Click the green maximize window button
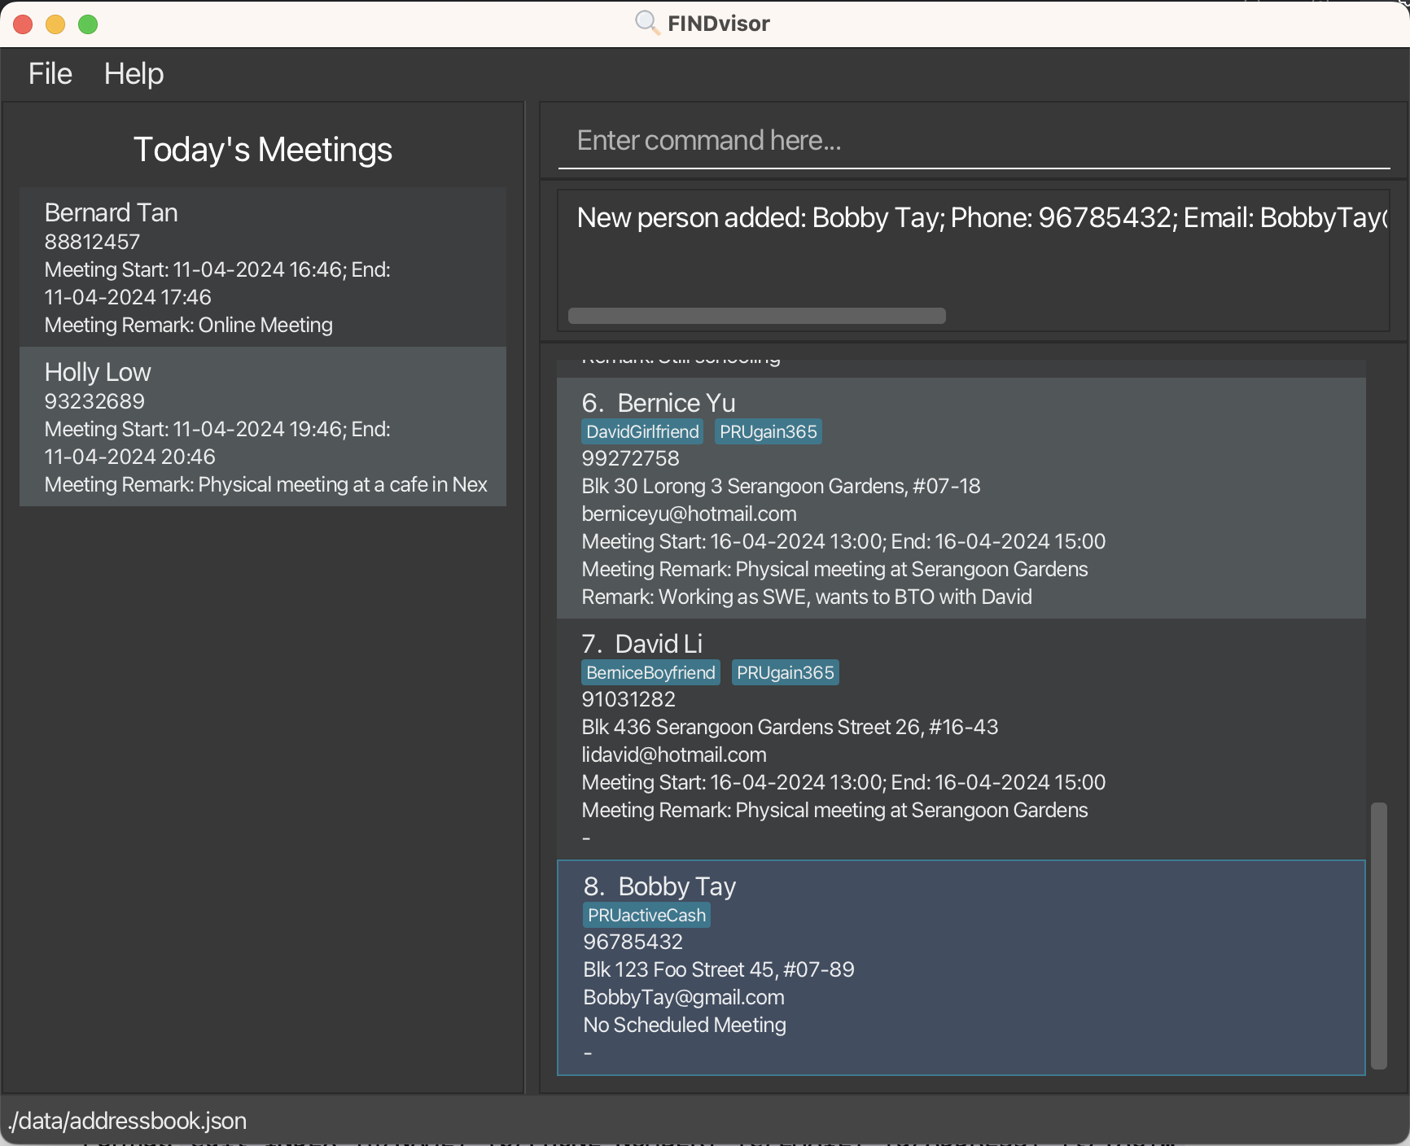Viewport: 1410px width, 1146px height. coord(88,24)
